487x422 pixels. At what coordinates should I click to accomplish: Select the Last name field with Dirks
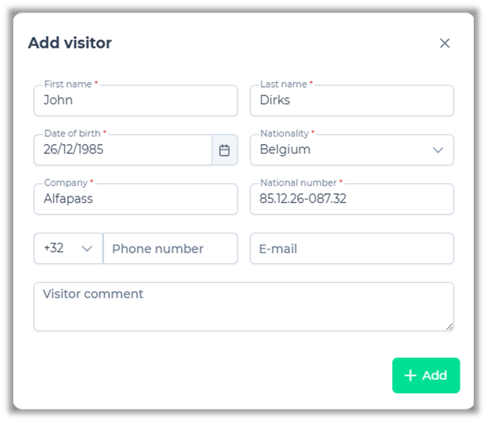[x=352, y=101]
